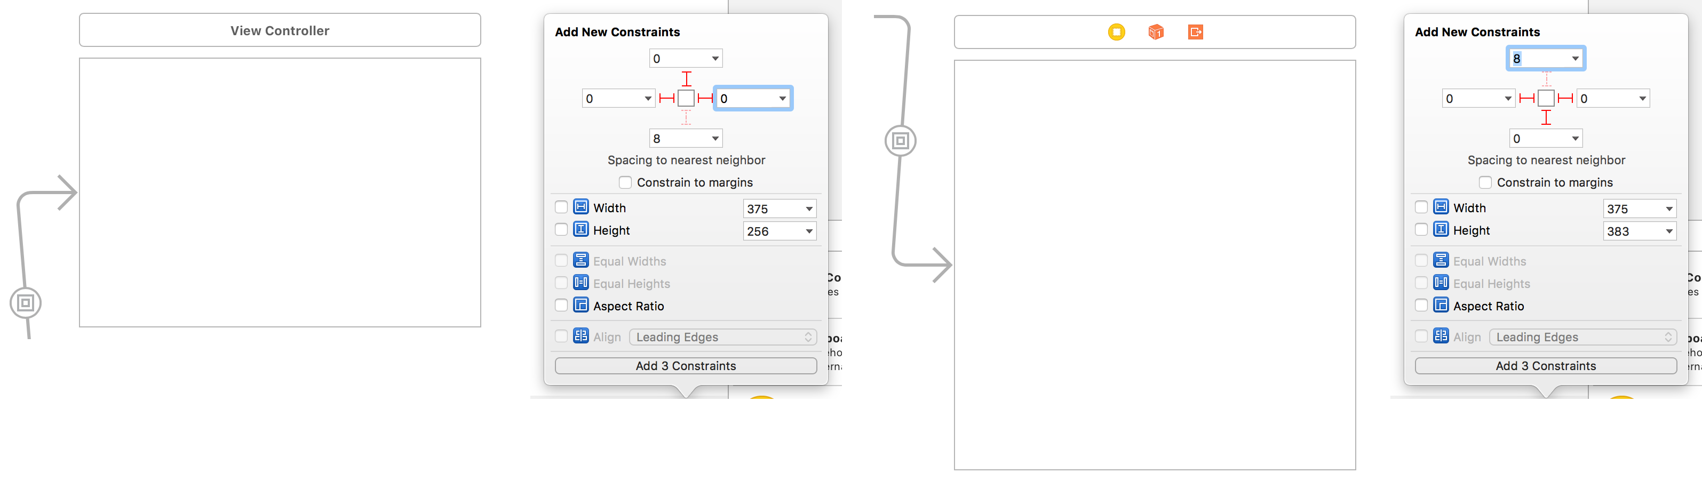
Task: Toggle dashed top constraint strut in right popup
Action: click(1546, 78)
